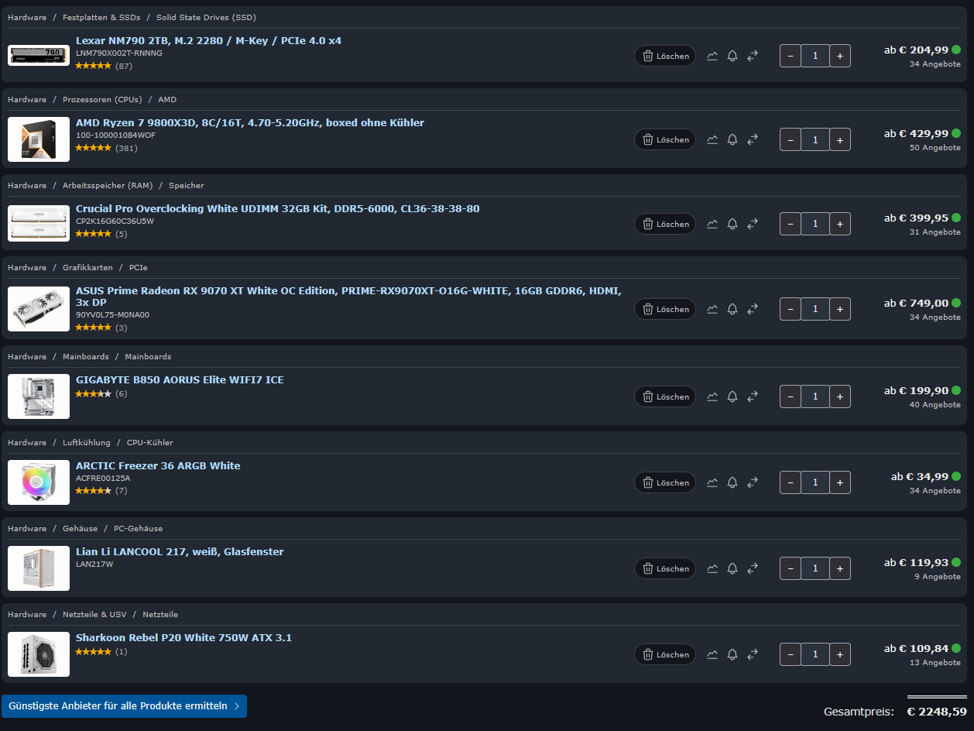974x731 pixels.
Task: Click swap arrows icon for ARCTIC Freezer 36
Action: (x=753, y=482)
